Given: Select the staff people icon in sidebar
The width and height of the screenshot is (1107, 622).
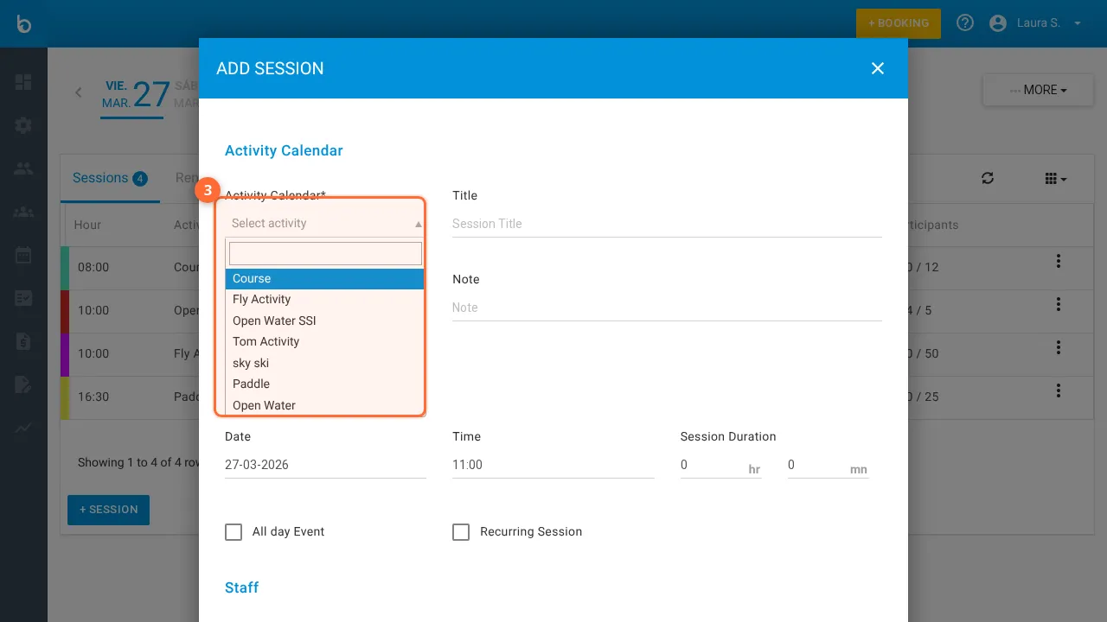Looking at the screenshot, I should click(x=22, y=168).
